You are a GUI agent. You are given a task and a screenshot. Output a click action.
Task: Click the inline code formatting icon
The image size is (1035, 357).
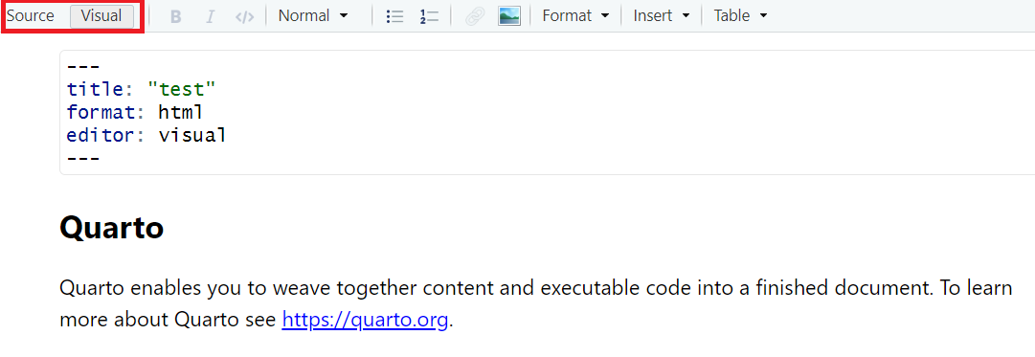245,16
